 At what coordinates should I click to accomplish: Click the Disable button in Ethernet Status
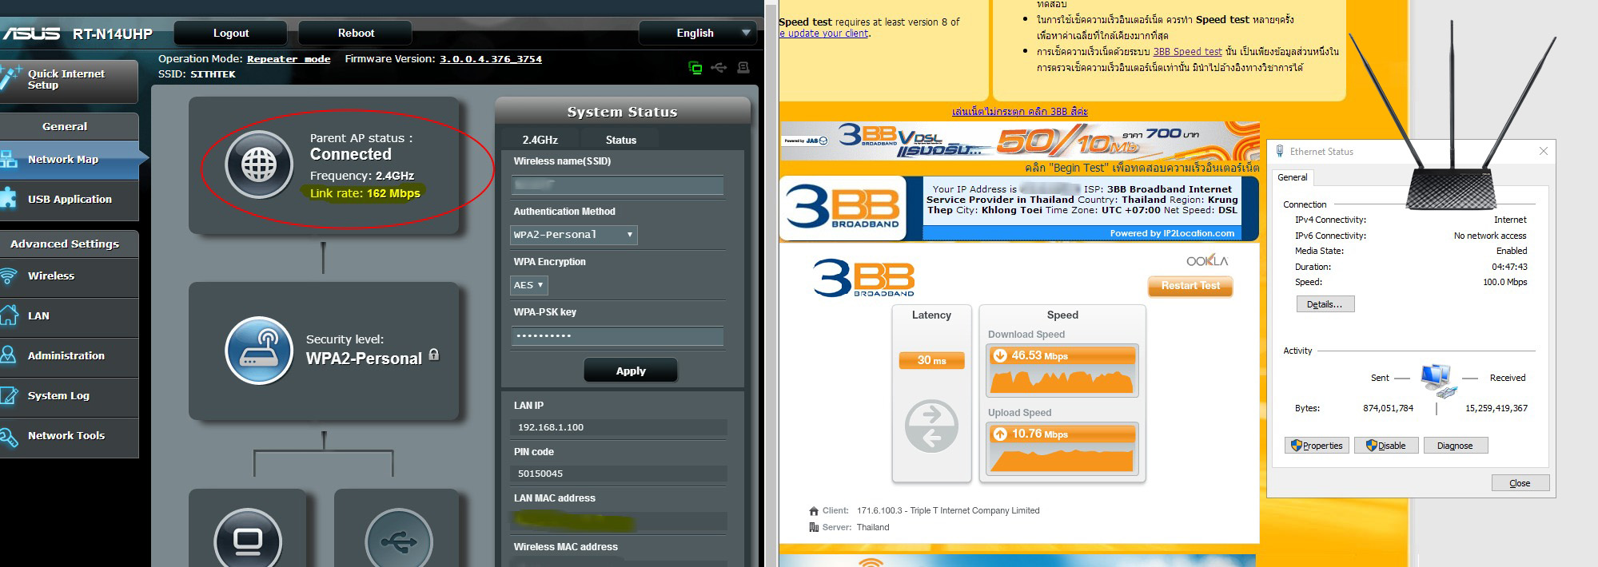[x=1386, y=446]
